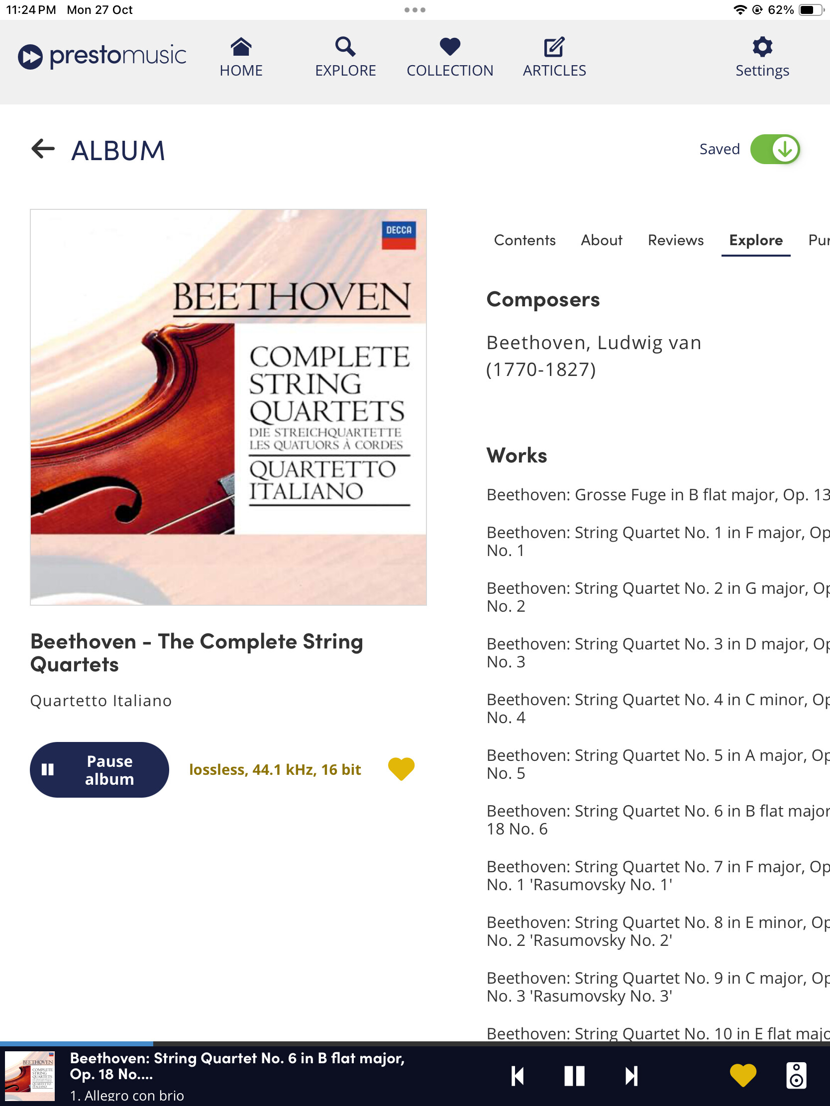This screenshot has width=830, height=1106.
Task: Go to Home via house icon
Action: tap(241, 48)
